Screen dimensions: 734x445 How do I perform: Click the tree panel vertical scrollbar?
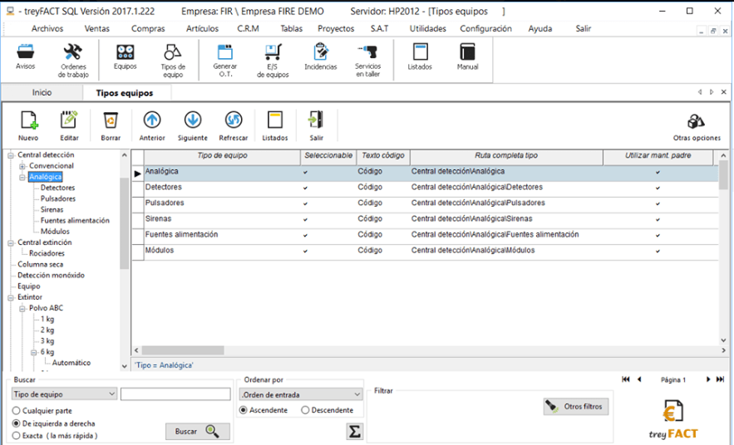point(124,223)
